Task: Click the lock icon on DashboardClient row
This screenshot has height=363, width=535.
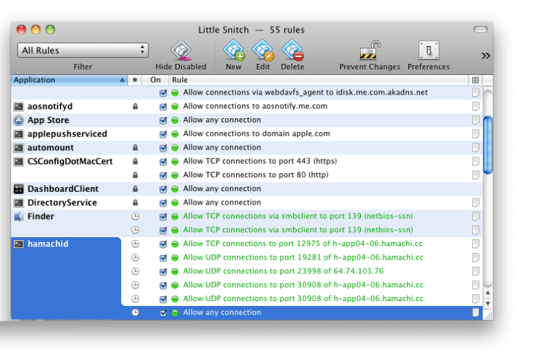Action: 135,188
